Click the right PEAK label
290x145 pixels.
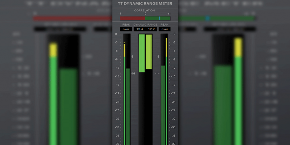pos(165,25)
